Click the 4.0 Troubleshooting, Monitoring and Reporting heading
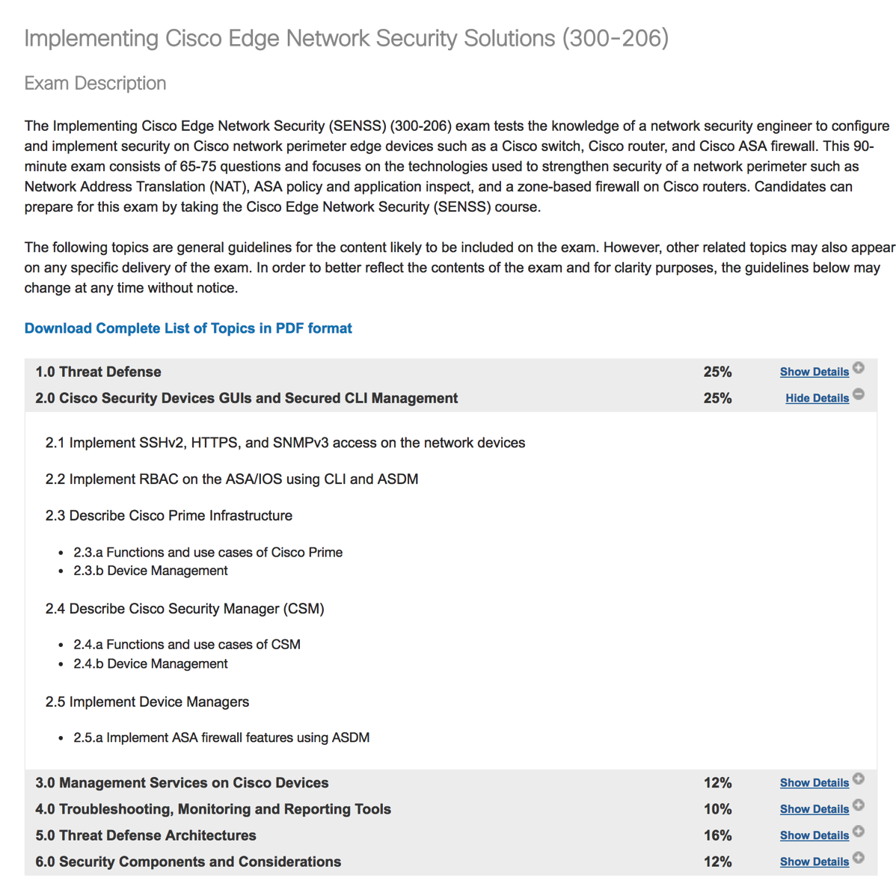The image size is (896, 890). coord(212,809)
